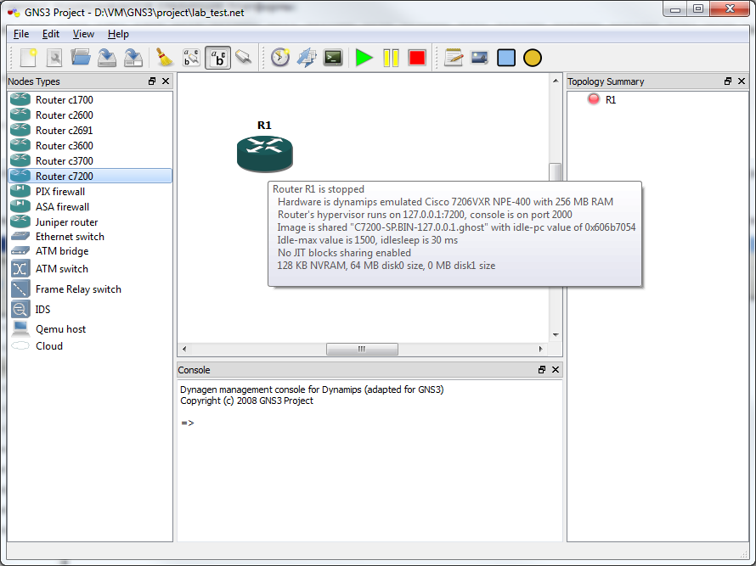Float the Console panel
The height and width of the screenshot is (566, 756).
tap(542, 369)
